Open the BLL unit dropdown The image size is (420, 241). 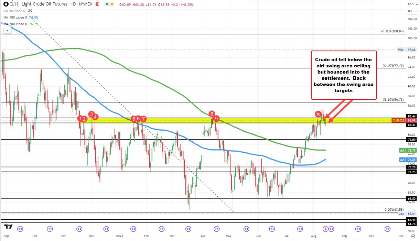click(411, 11)
